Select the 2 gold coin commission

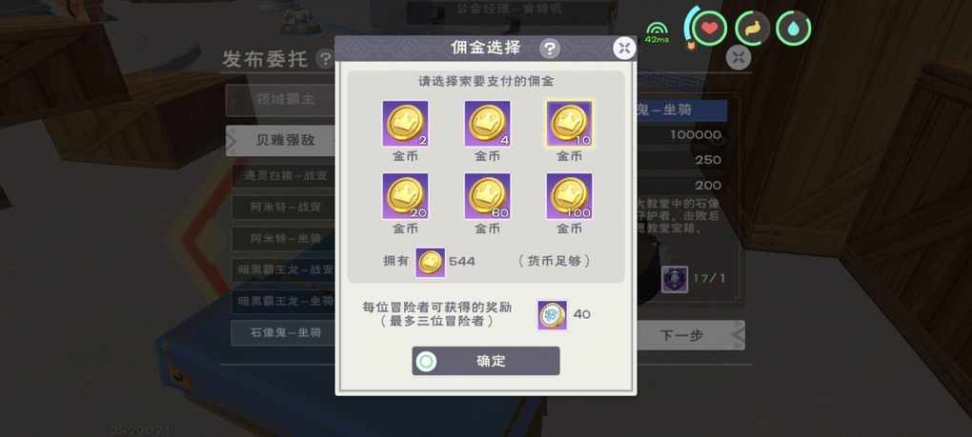point(405,124)
